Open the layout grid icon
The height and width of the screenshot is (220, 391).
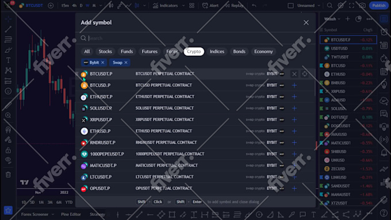tap(191, 6)
